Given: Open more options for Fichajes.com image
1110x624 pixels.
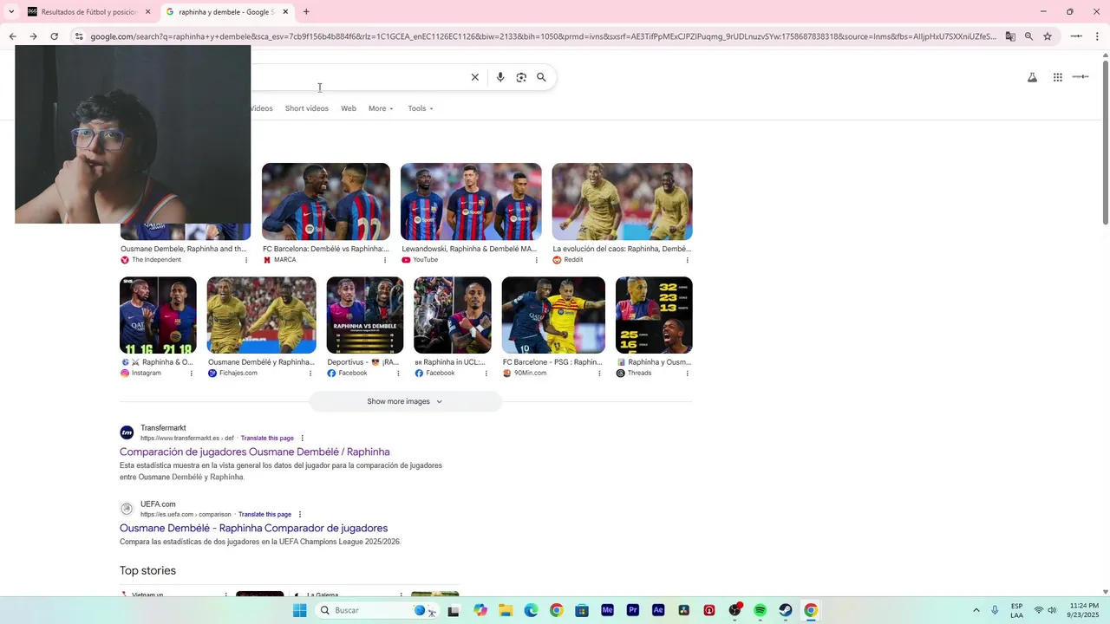Looking at the screenshot, I should tap(310, 374).
